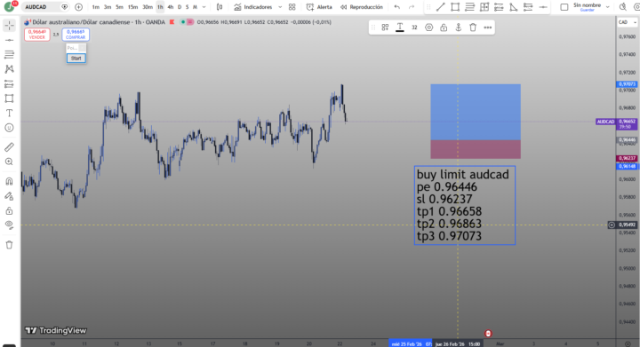Click the red flag next to OANDA
This screenshot has width=640, height=347.
pos(172,22)
